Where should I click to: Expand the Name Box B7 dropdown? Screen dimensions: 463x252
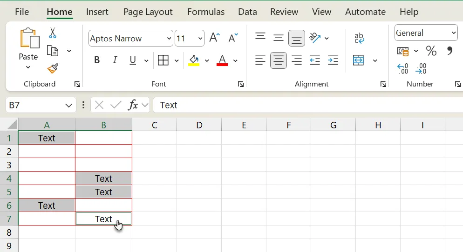tap(68, 105)
